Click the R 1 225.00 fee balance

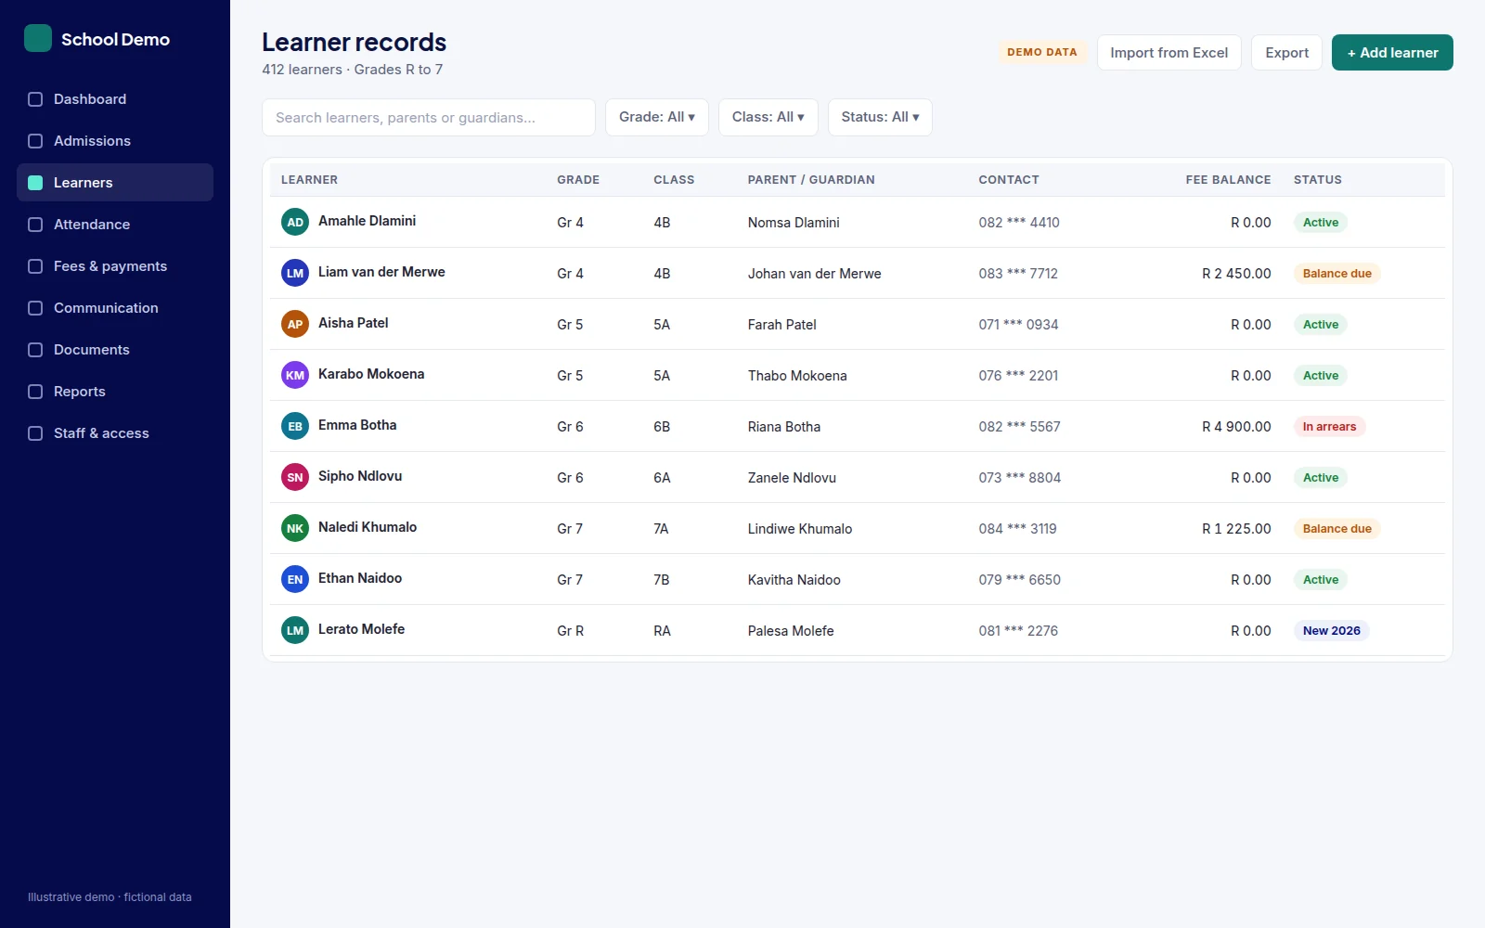click(1236, 529)
